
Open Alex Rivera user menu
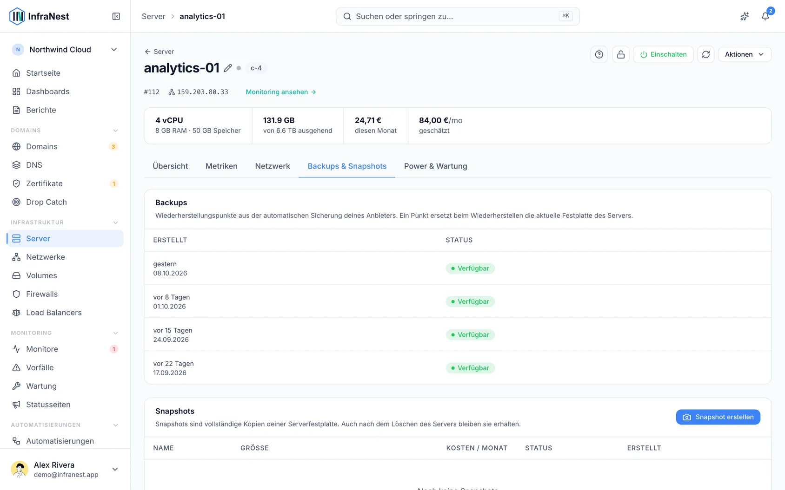click(x=65, y=469)
